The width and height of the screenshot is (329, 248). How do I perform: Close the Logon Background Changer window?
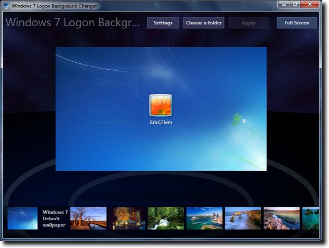coord(310,4)
